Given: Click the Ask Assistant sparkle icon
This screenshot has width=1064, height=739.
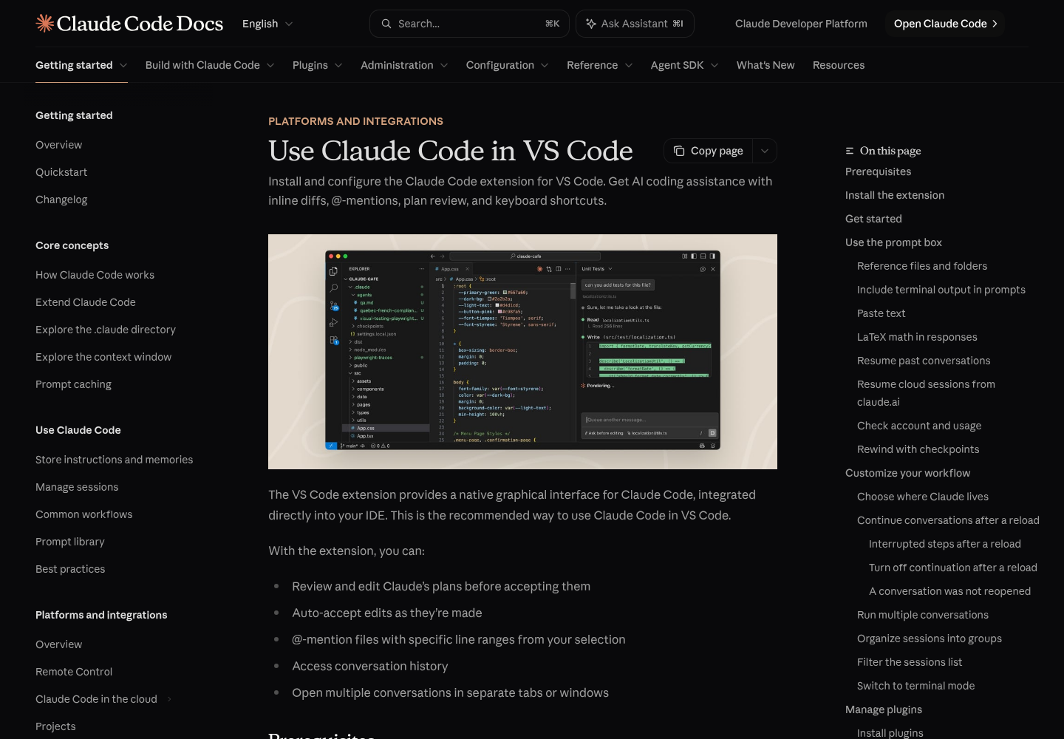Looking at the screenshot, I should point(591,24).
